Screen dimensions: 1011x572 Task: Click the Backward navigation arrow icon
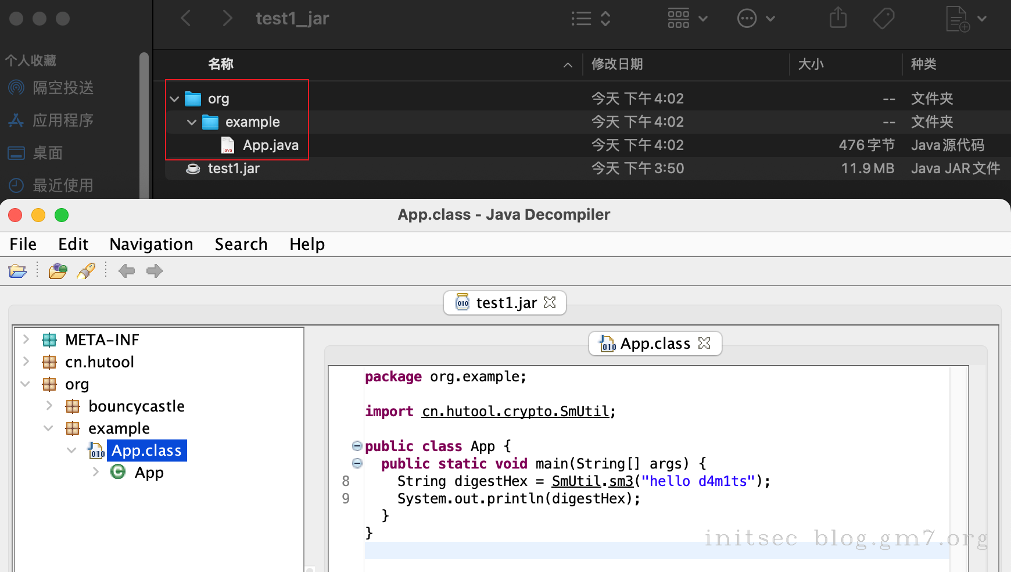click(x=126, y=271)
